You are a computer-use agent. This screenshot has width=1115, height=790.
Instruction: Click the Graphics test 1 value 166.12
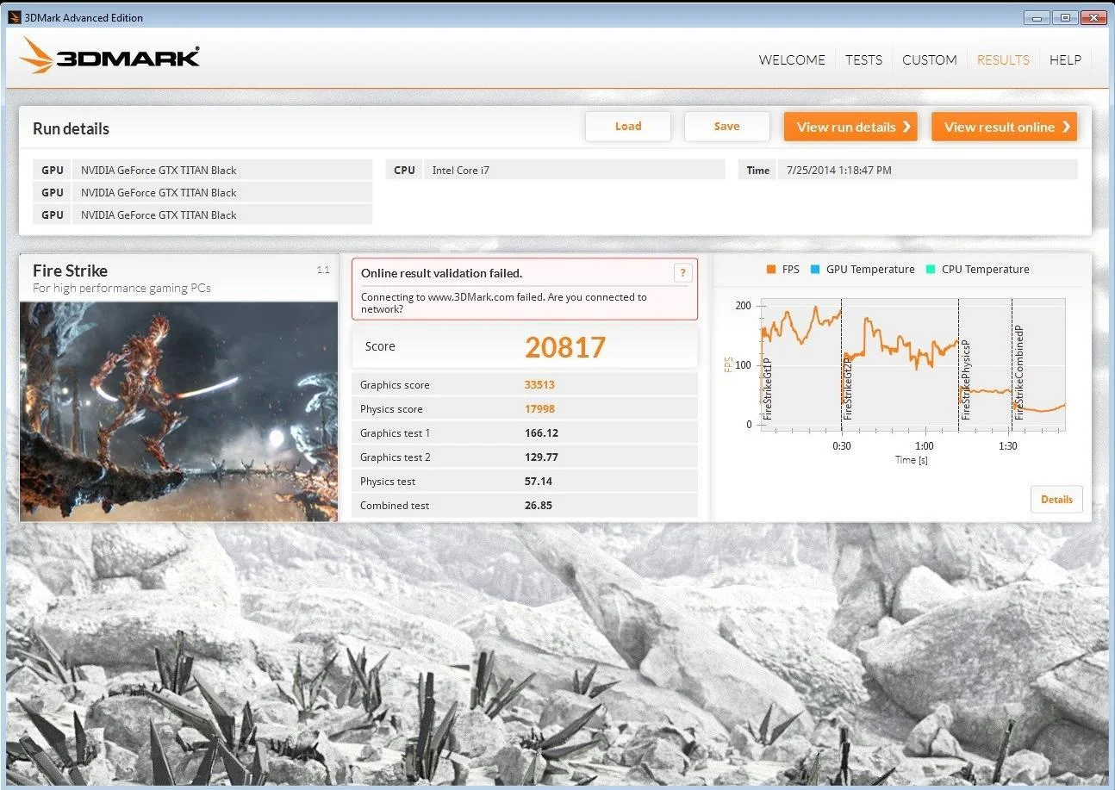point(541,433)
